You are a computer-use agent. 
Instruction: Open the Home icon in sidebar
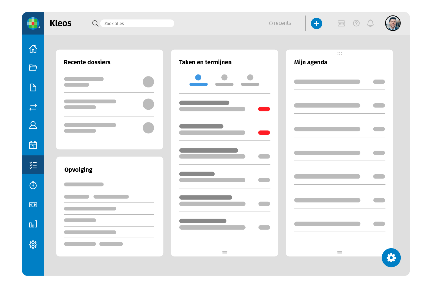tap(33, 49)
